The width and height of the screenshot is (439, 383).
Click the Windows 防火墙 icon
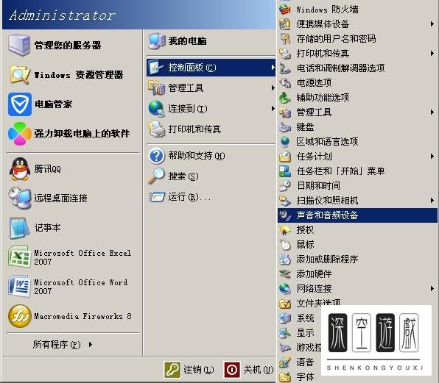click(x=285, y=10)
